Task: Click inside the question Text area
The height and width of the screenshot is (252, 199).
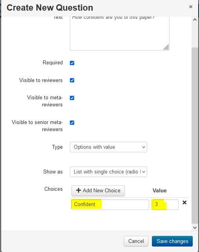Action: point(120,33)
